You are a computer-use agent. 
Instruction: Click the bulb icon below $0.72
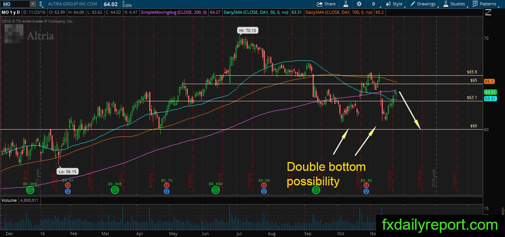click(166, 190)
